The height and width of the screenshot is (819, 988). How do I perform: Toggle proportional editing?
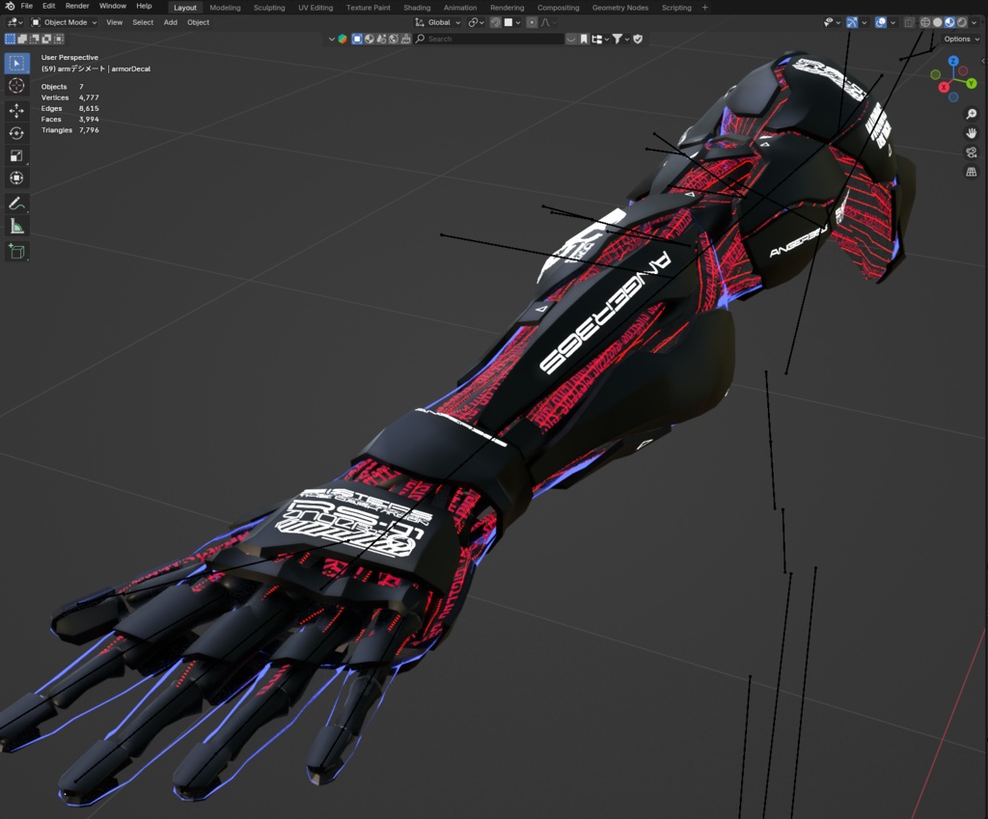click(532, 22)
